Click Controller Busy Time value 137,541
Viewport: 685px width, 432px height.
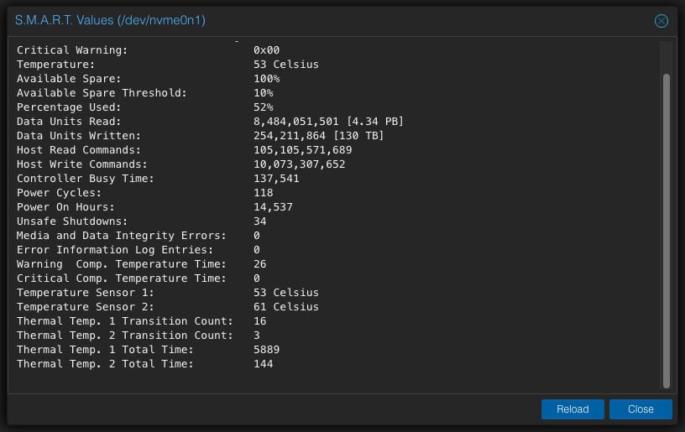tap(276, 179)
